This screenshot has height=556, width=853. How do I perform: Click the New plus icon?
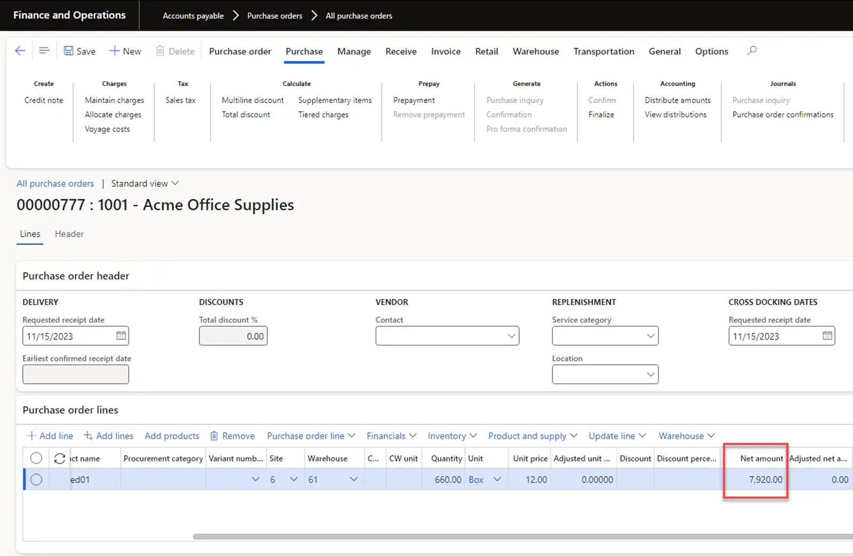tap(114, 51)
